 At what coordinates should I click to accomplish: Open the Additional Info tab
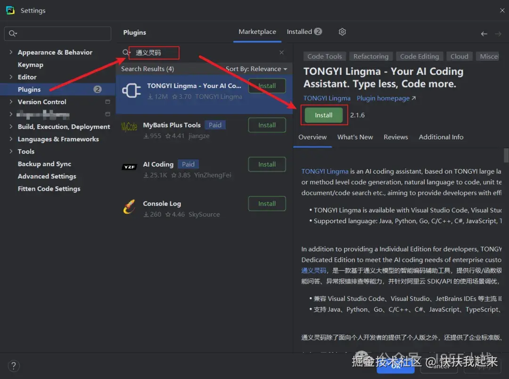441,137
